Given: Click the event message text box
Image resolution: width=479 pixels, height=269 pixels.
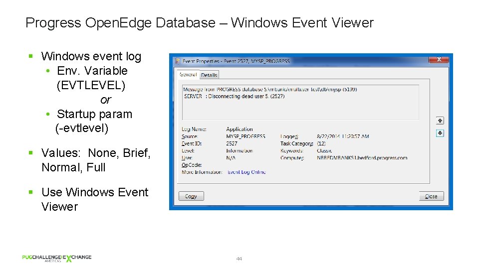Looking at the screenshot, I should click(300, 103).
